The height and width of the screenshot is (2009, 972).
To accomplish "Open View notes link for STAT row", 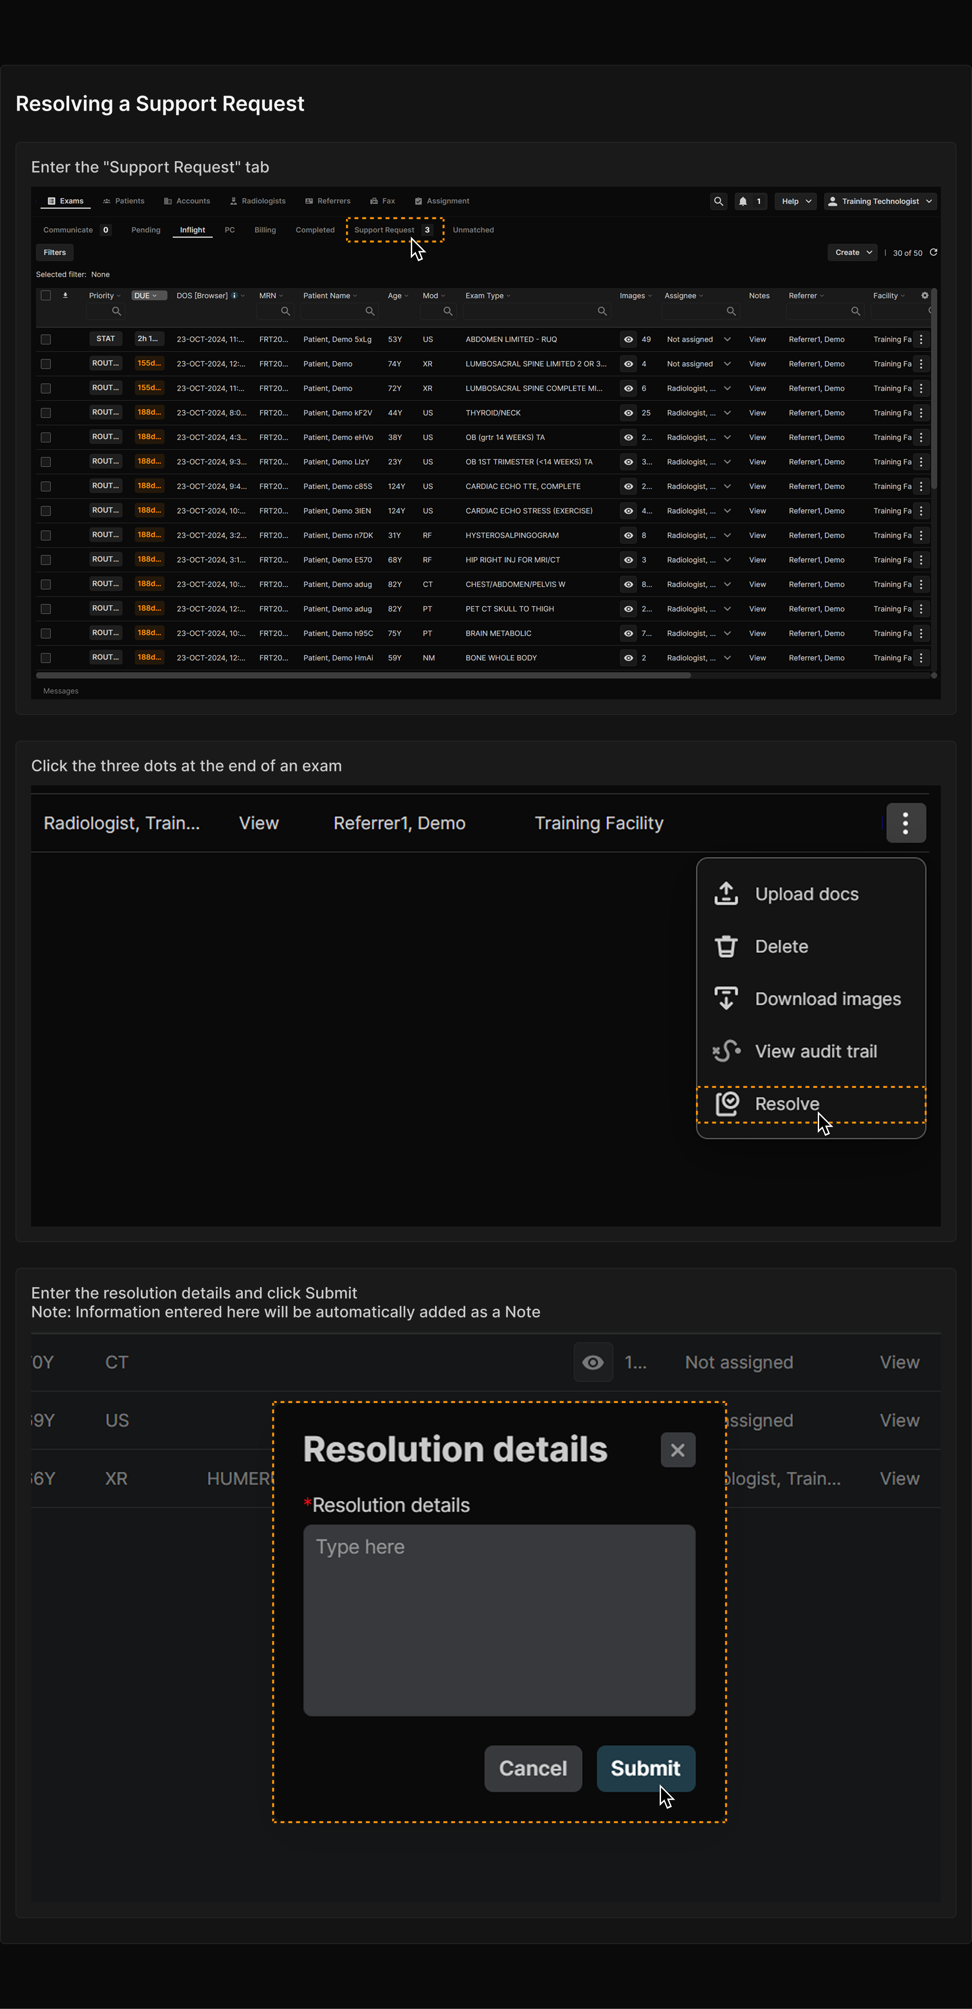I will 758,339.
